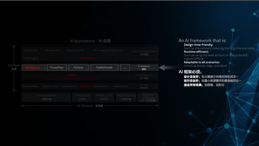Screen dimensions: 259x146
Task: Click the '适应所有场景' Chinese bullet line
Action: [204, 85]
